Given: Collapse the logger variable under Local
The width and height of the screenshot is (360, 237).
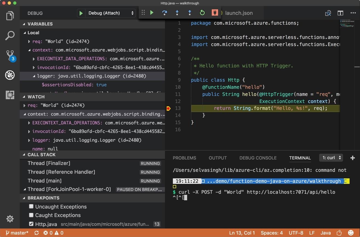Looking at the screenshot, I should click(x=33, y=76).
